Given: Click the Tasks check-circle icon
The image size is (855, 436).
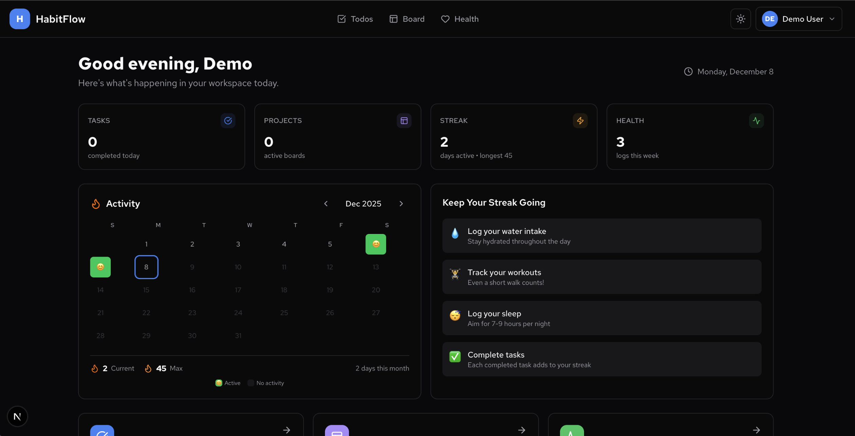Looking at the screenshot, I should click(x=228, y=121).
